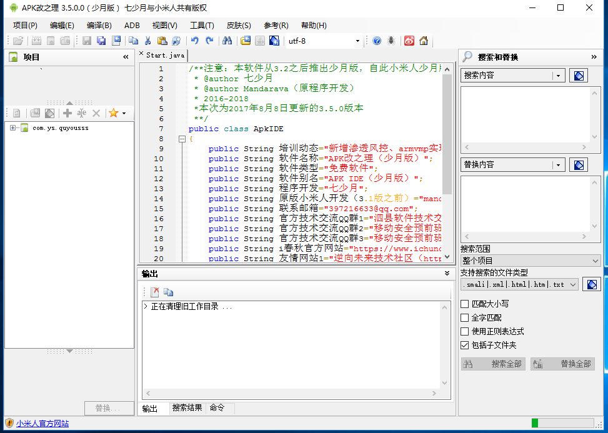Open the 视图(V) menu
608x433 pixels.
click(x=165, y=25)
